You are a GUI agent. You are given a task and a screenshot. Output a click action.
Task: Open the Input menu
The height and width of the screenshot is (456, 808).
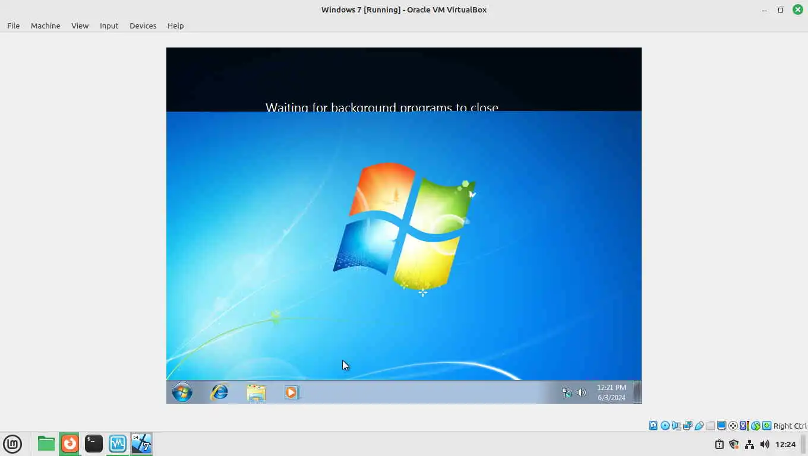click(109, 26)
